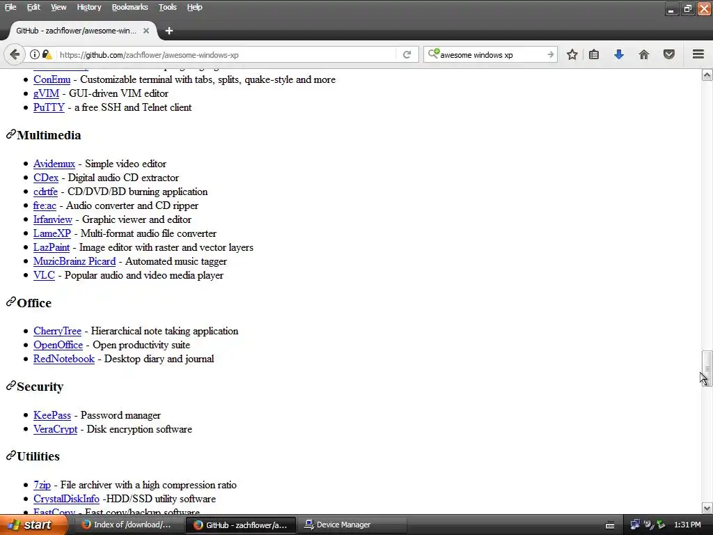Go to the home page icon

644,54
